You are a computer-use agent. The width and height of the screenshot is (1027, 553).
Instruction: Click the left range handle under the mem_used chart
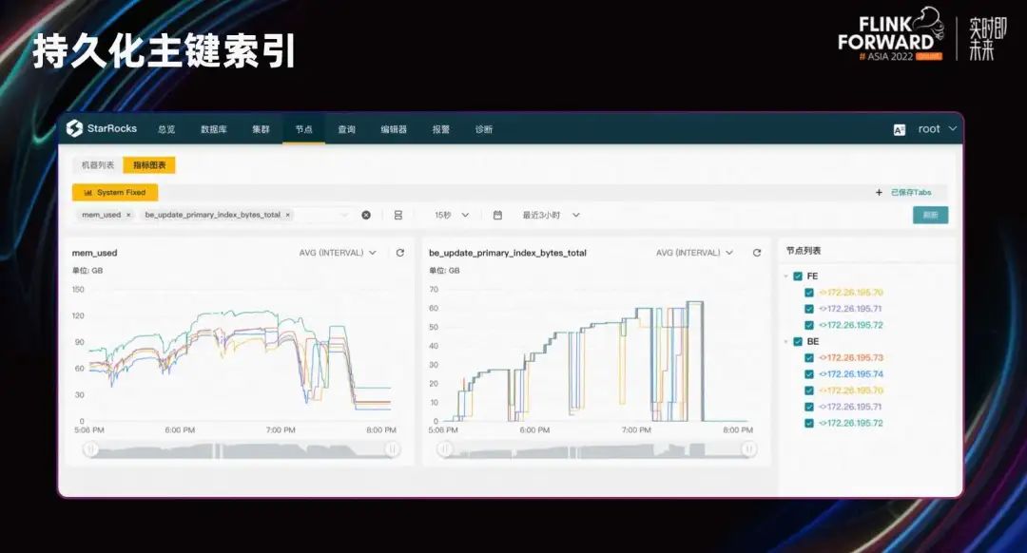(x=90, y=448)
